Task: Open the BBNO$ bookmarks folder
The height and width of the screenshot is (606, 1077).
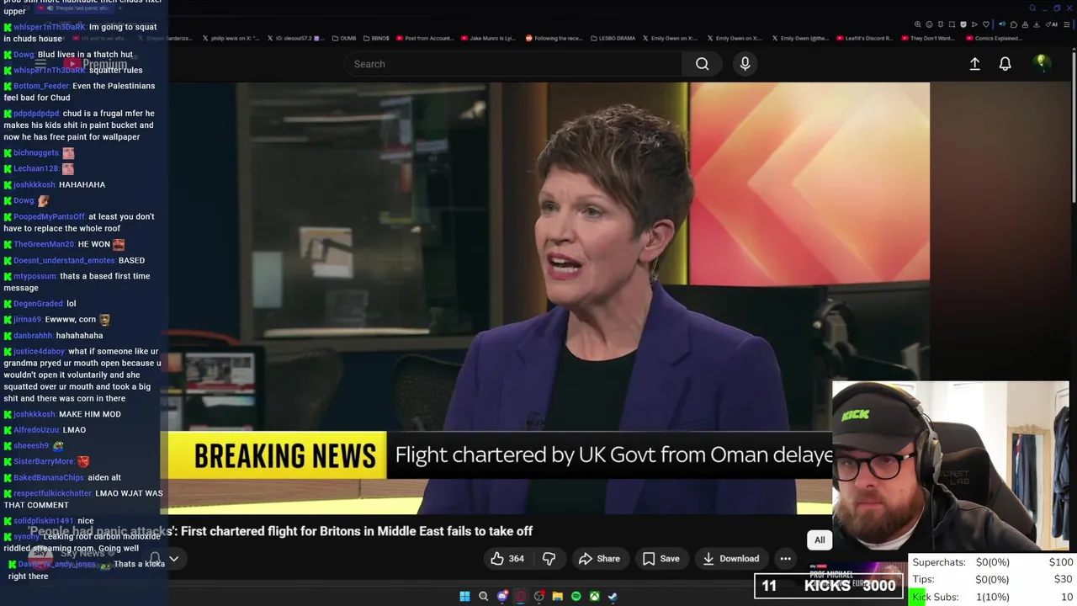Action: 375,39
